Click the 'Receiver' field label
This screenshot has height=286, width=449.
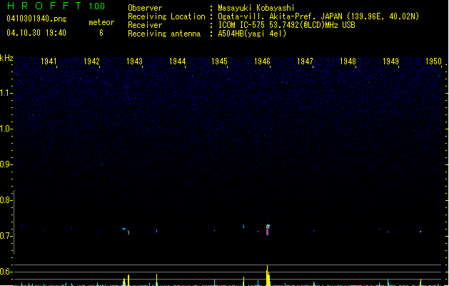(x=145, y=25)
